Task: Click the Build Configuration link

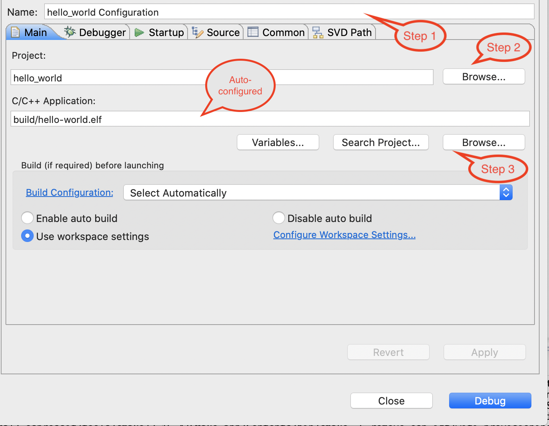Action: pyautogui.click(x=69, y=193)
